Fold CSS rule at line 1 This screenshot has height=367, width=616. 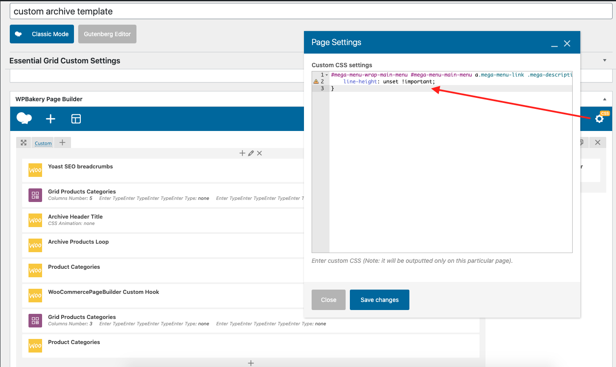coord(326,75)
